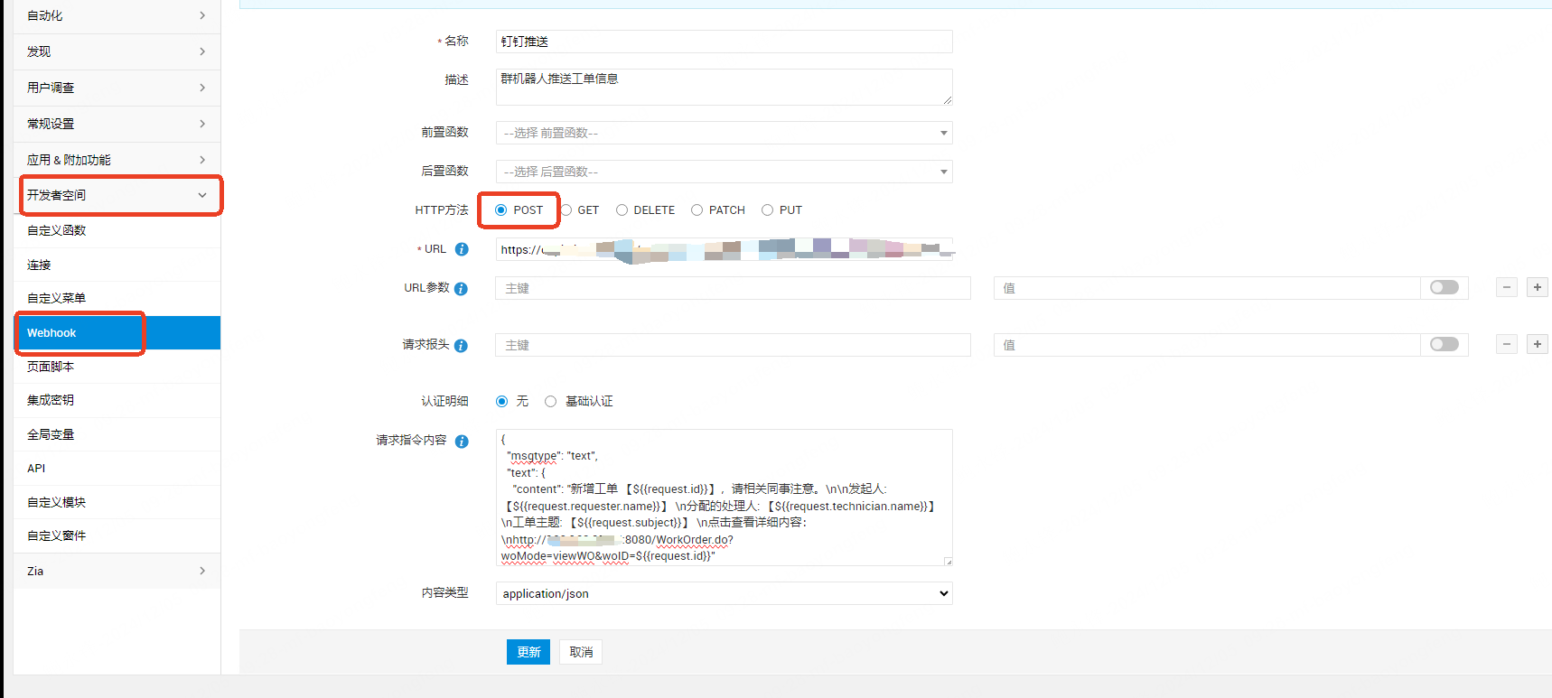
Task: Click the 请求指令内容 JSON text area
Action: click(725, 498)
